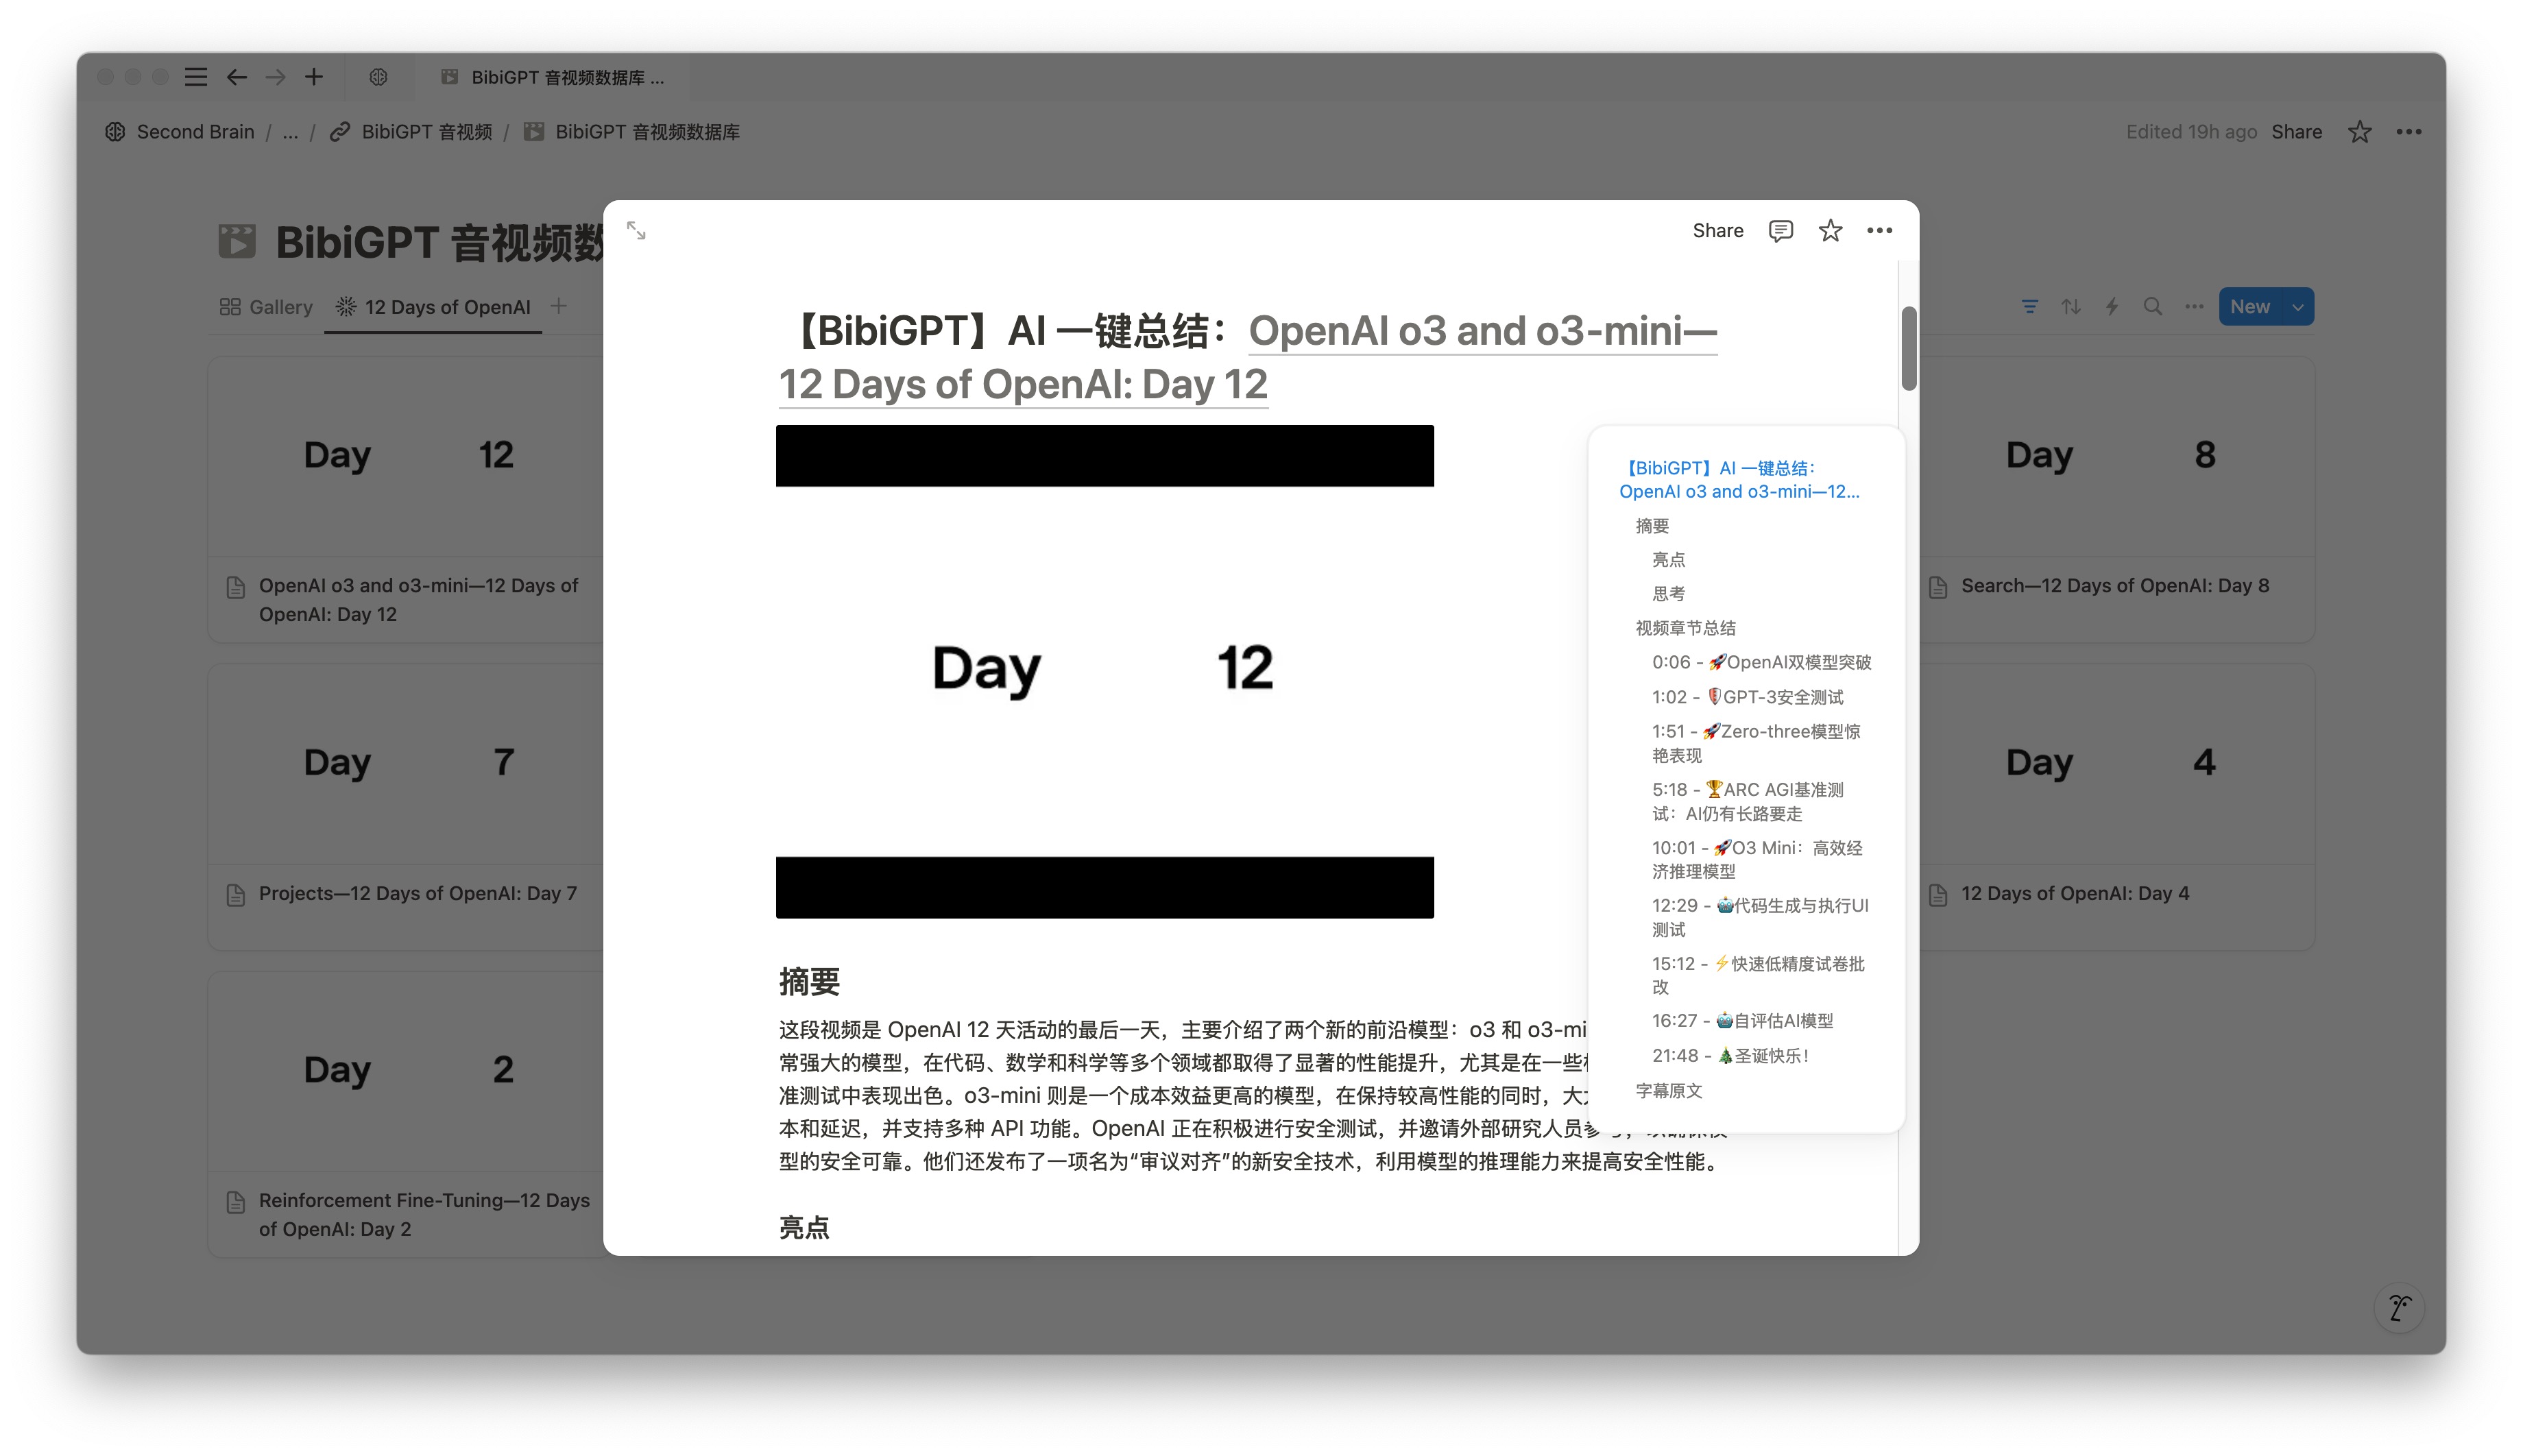Search the database with magnifier icon

click(2152, 307)
